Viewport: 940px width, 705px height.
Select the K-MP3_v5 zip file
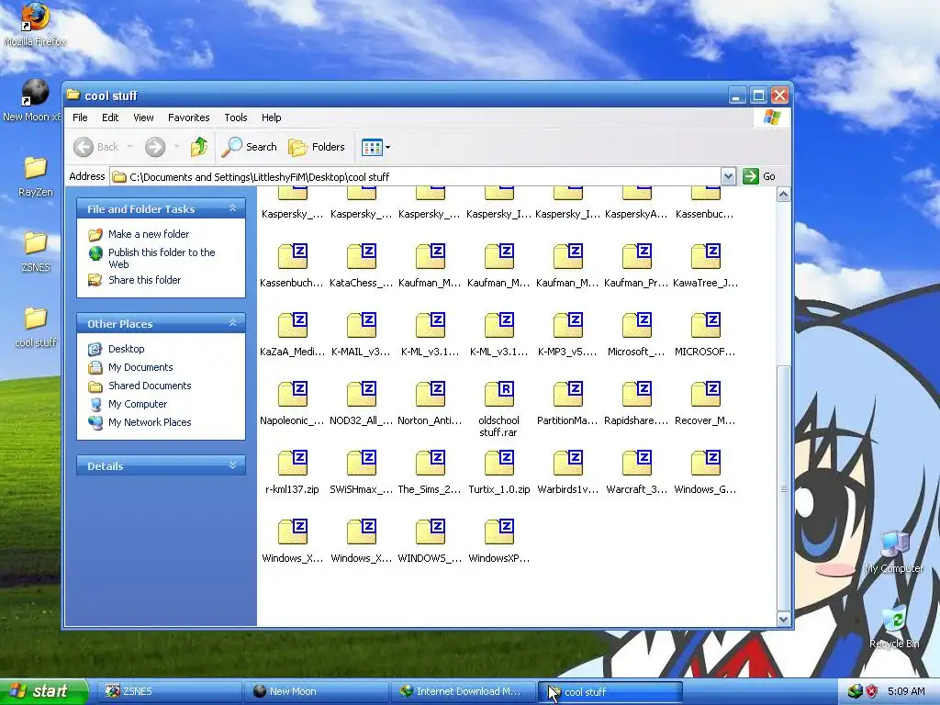[567, 335]
